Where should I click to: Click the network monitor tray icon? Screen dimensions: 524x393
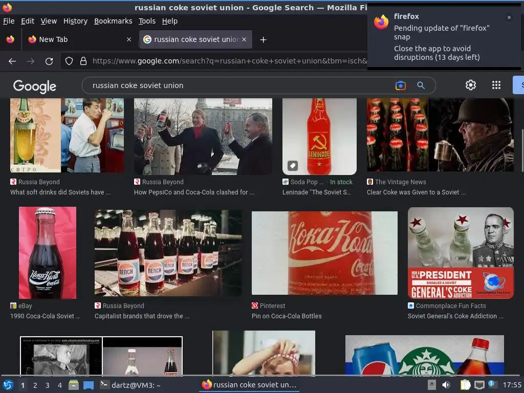(479, 385)
